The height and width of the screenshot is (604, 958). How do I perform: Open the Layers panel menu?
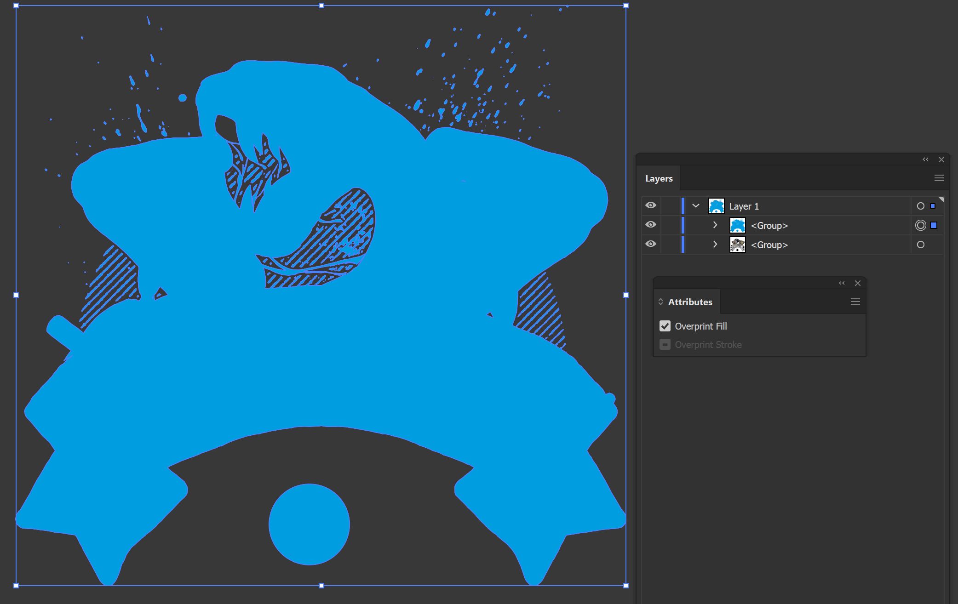[939, 178]
